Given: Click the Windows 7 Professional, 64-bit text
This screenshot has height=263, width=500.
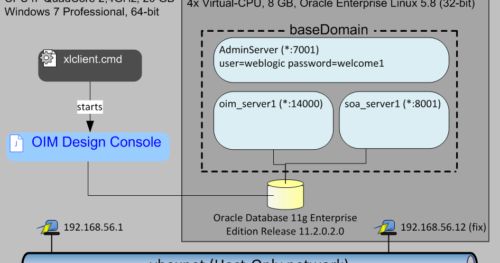Looking at the screenshot, I should 82,12.
